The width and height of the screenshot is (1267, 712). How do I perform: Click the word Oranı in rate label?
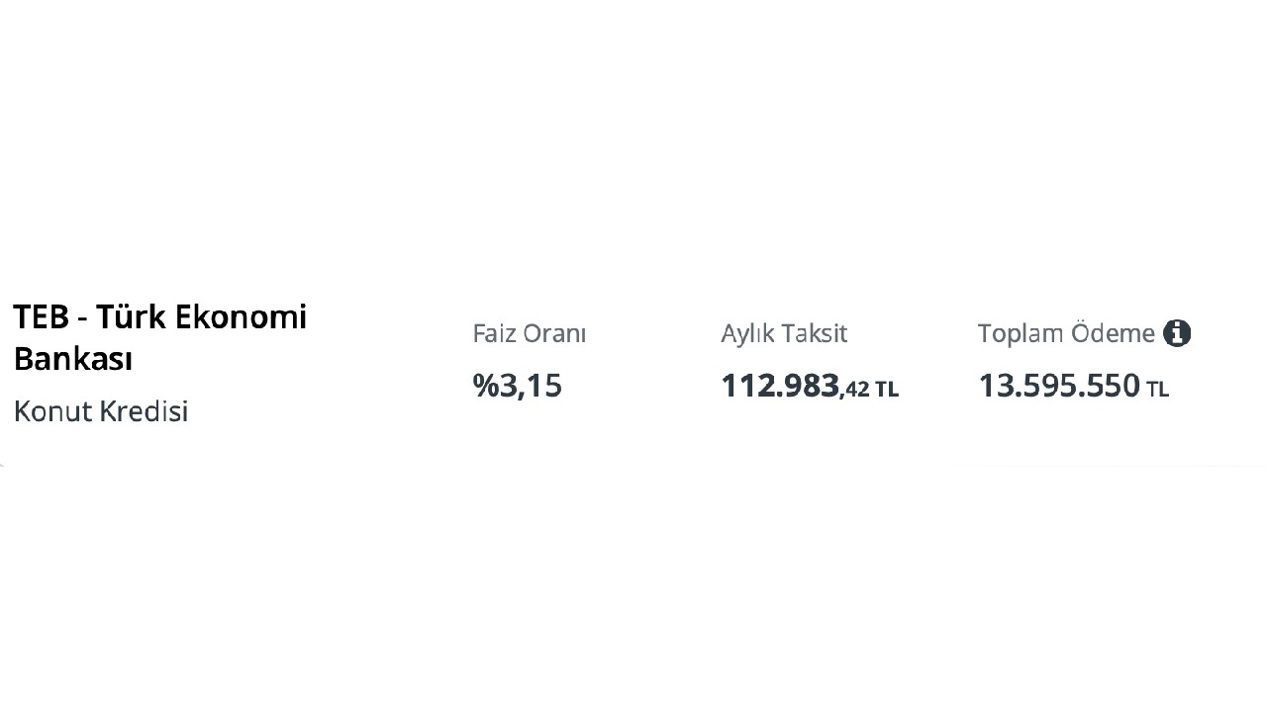point(554,334)
